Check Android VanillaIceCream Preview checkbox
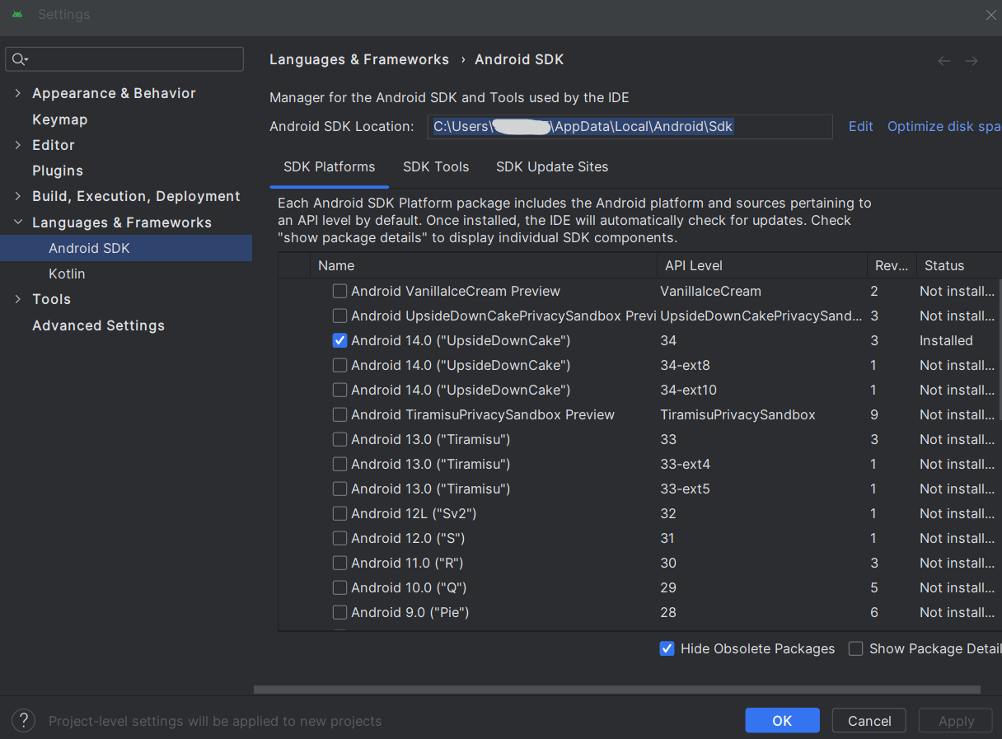 (339, 291)
